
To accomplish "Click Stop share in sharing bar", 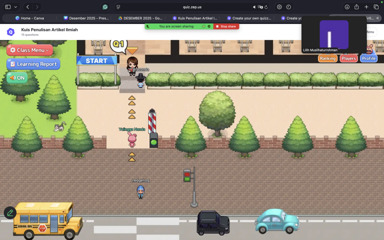I will pyautogui.click(x=226, y=27).
